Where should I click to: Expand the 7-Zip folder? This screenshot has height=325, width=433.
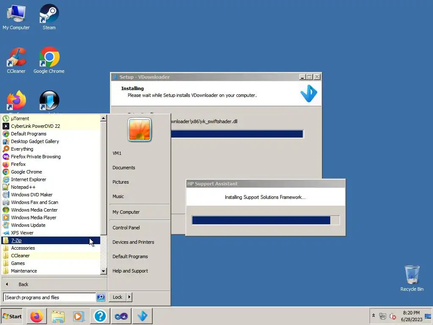(x=51, y=240)
